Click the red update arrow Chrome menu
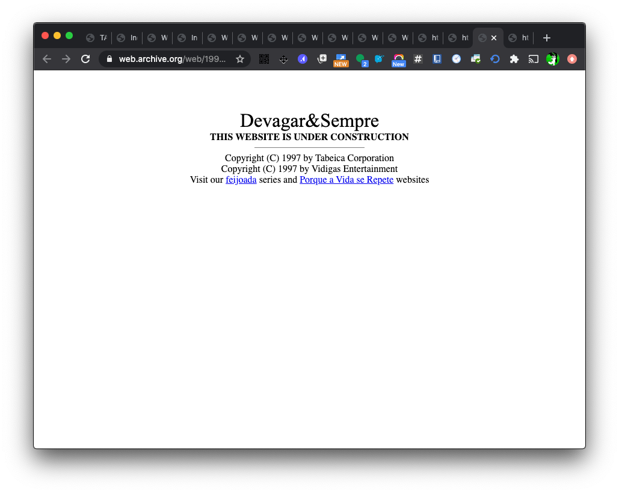The image size is (619, 493). click(x=571, y=59)
